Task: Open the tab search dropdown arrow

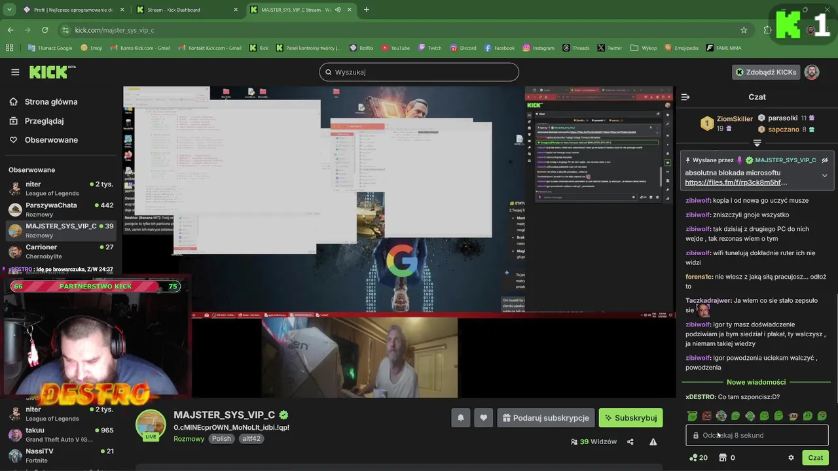Action: [x=9, y=10]
